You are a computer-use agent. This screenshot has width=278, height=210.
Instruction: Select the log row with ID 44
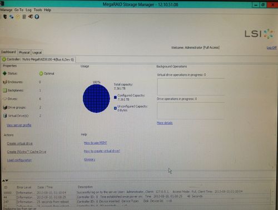[136, 197]
